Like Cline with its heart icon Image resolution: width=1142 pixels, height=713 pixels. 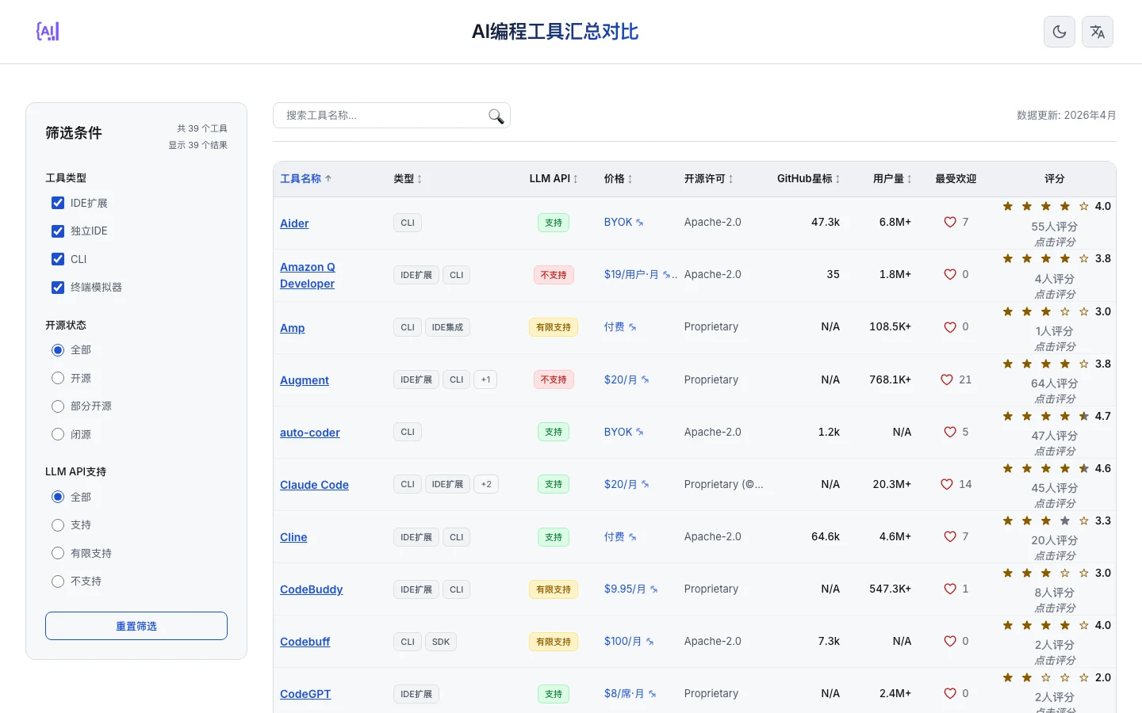[x=950, y=536]
